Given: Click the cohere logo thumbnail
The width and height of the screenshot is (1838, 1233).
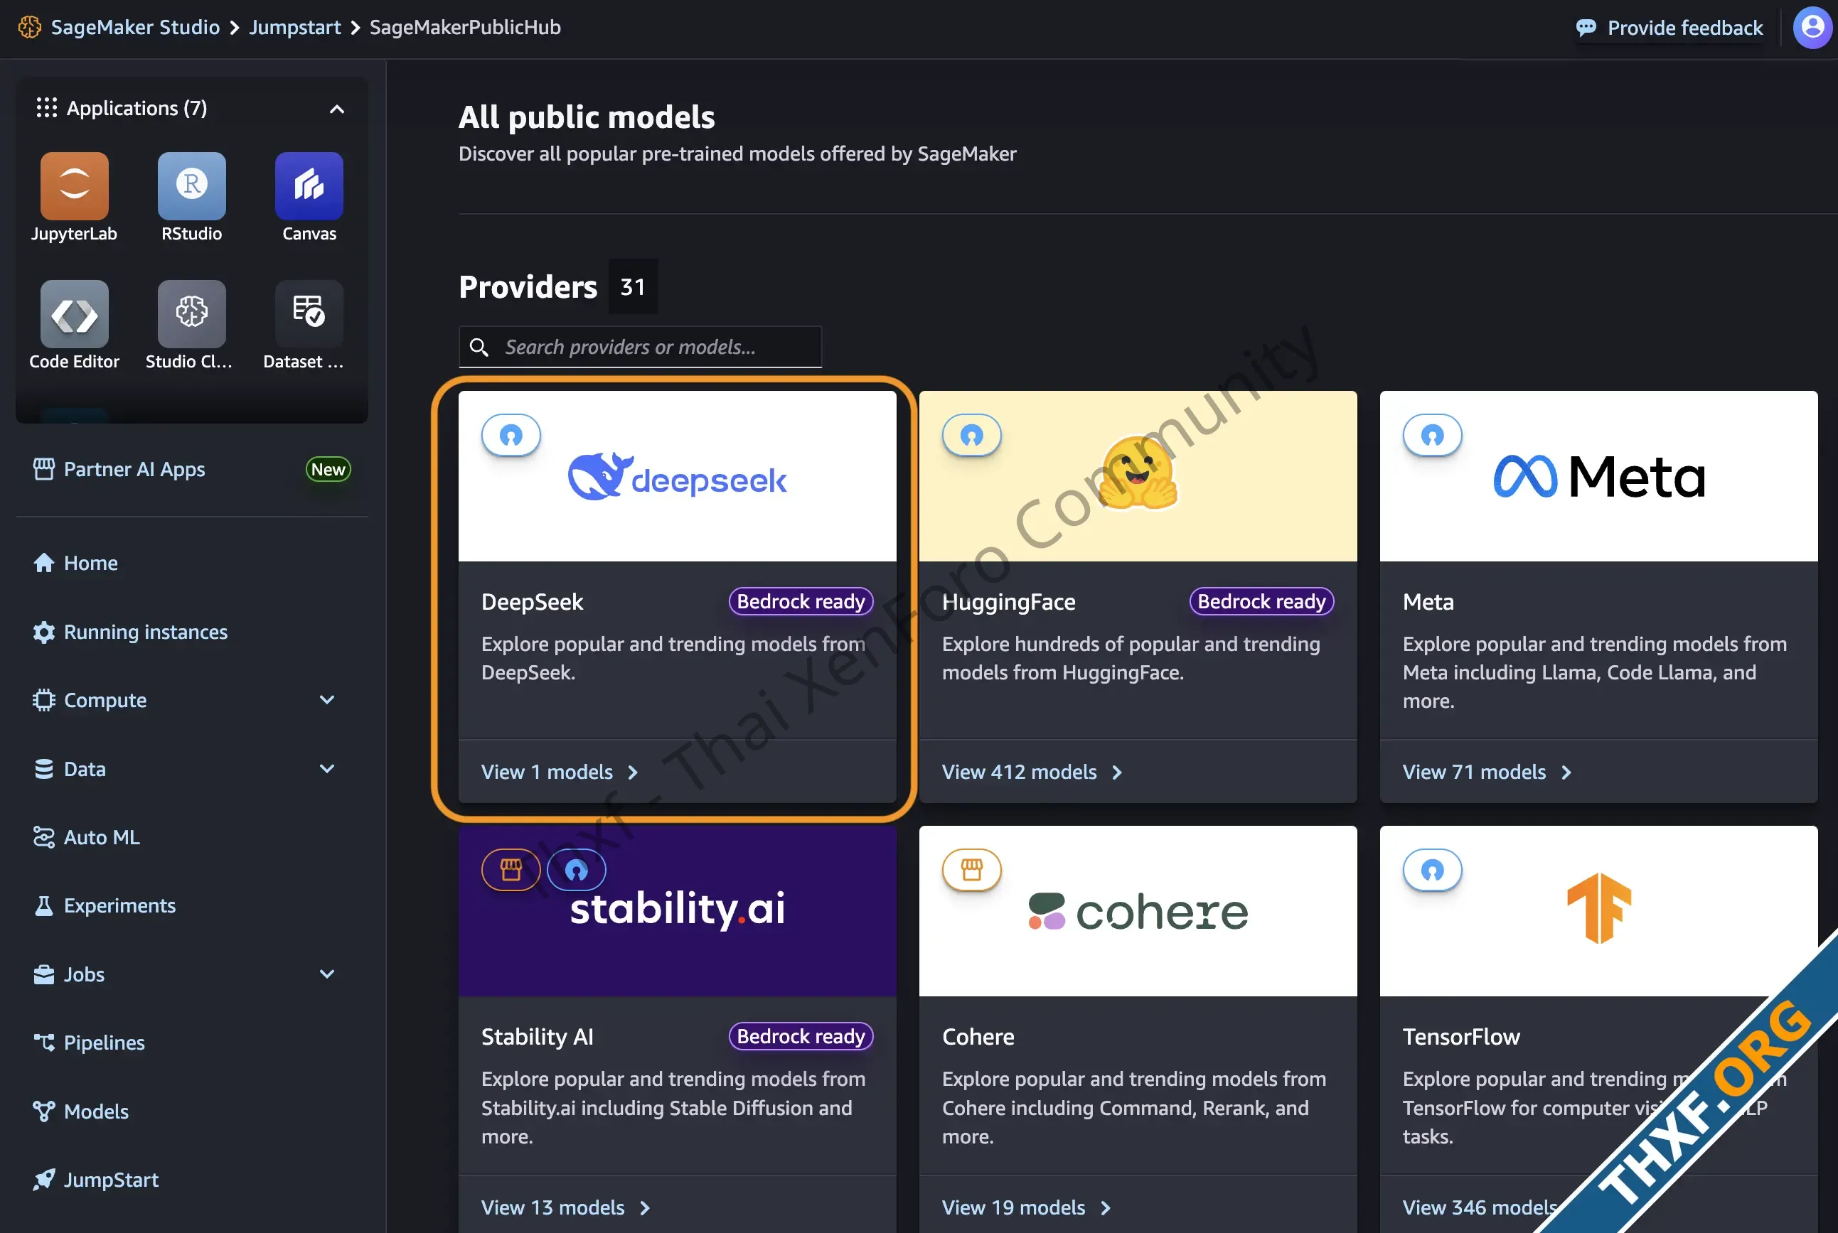Looking at the screenshot, I should [1138, 910].
